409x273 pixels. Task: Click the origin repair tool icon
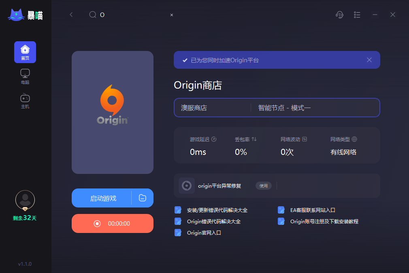[187, 186]
